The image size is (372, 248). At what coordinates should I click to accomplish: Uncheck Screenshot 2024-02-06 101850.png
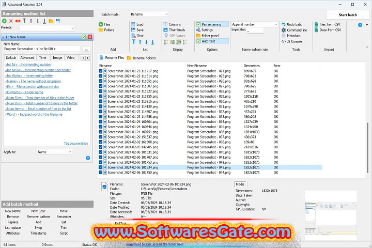[x=101, y=173]
